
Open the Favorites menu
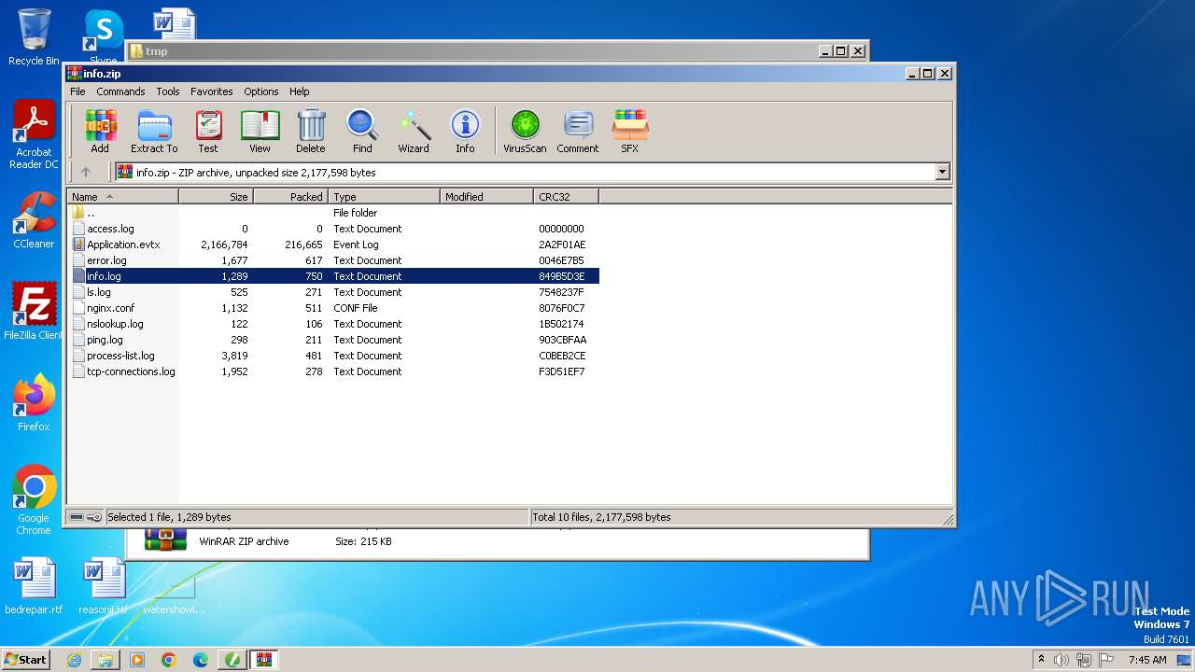(x=212, y=91)
